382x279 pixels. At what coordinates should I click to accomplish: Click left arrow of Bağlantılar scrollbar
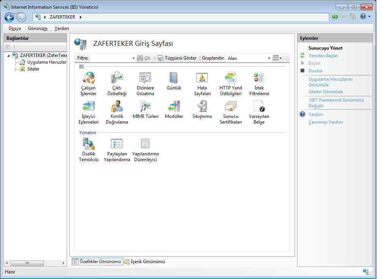point(7,263)
